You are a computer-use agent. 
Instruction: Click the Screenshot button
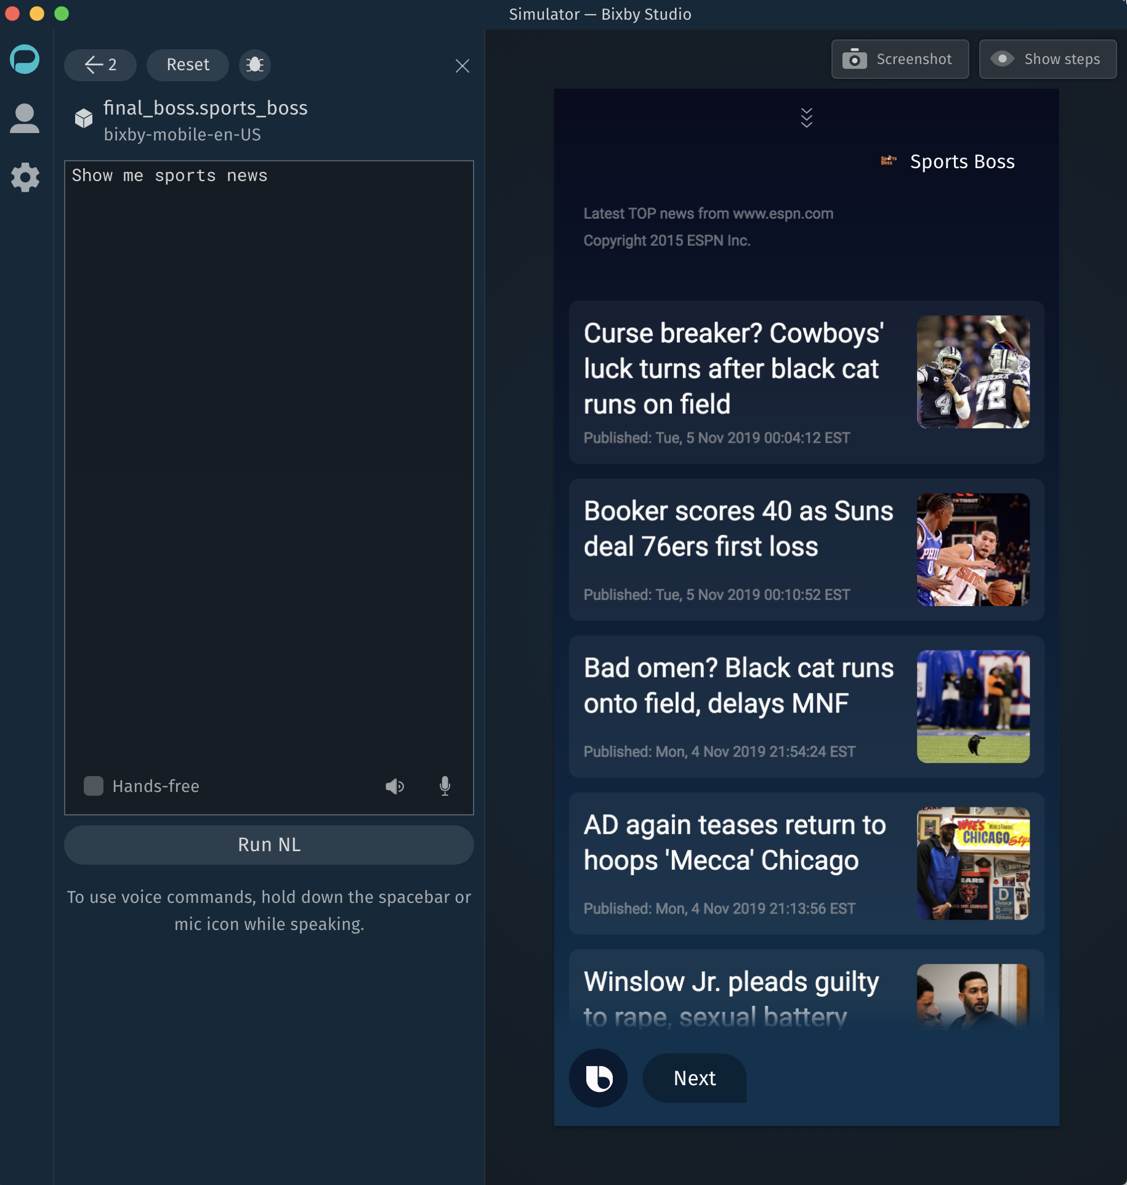point(900,59)
